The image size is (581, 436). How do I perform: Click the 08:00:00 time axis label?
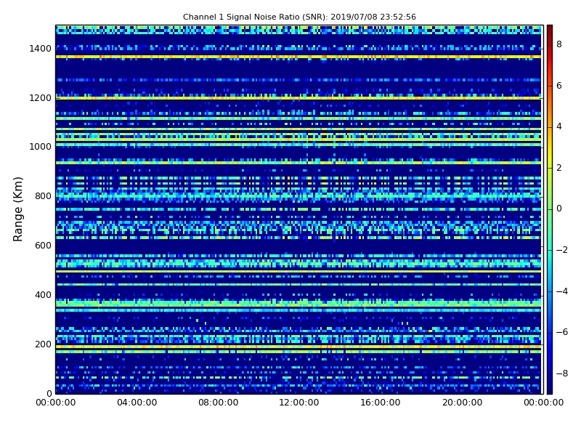pyautogui.click(x=219, y=403)
